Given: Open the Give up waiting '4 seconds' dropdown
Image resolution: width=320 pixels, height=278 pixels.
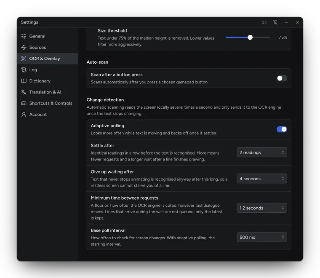Looking at the screenshot, I should pyautogui.click(x=262, y=179).
